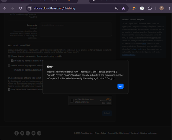Click 'How to submit a report' heading
172x140 pixels.
point(133,19)
